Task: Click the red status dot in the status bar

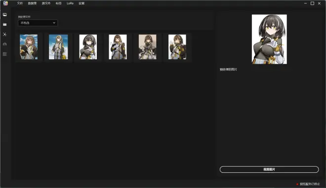Action: click(x=297, y=184)
